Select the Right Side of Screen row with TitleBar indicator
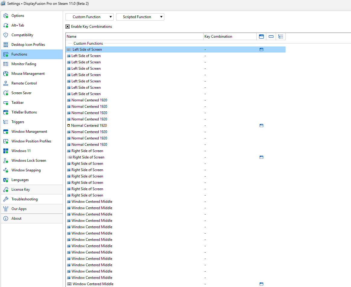 [x=176, y=157]
